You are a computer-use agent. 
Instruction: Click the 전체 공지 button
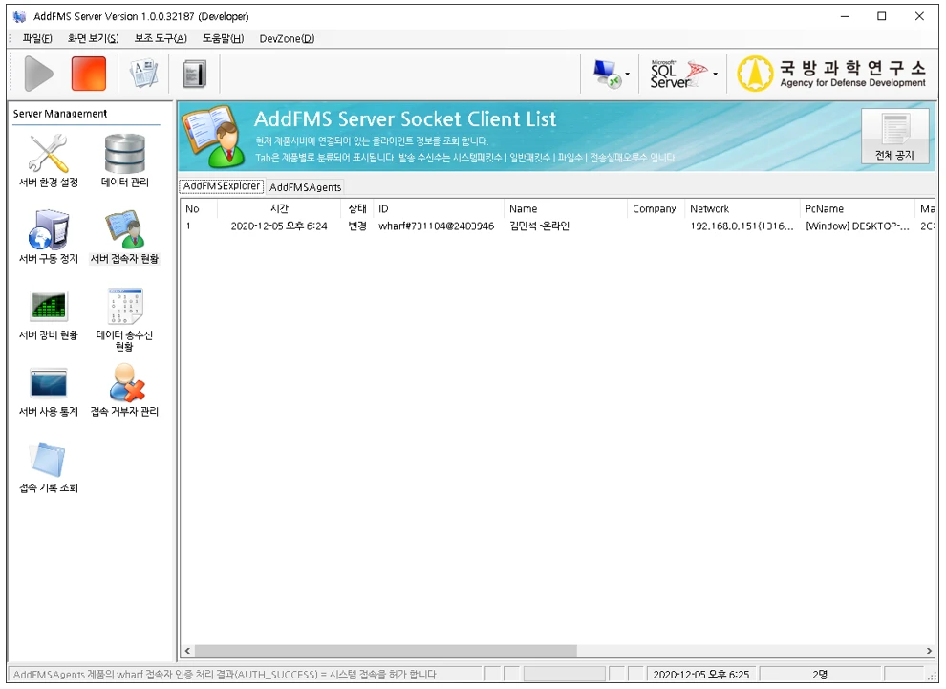click(x=894, y=136)
